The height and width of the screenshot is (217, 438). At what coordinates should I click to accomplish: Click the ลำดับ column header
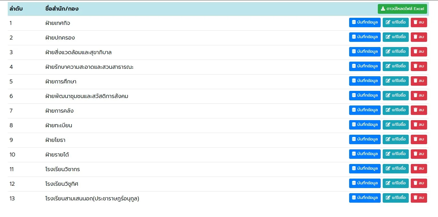pyautogui.click(x=16, y=9)
